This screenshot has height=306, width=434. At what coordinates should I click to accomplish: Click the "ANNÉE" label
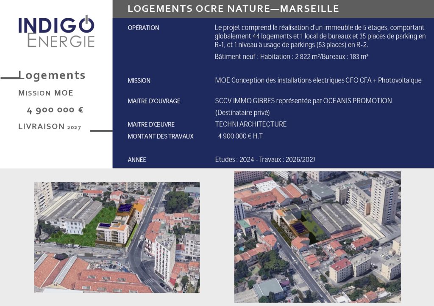point(137,160)
